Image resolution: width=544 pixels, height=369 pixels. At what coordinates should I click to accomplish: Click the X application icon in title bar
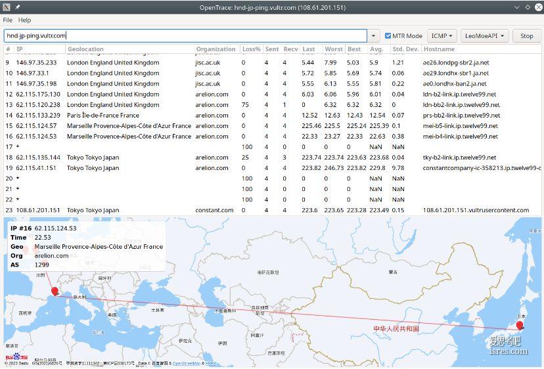(x=7, y=7)
